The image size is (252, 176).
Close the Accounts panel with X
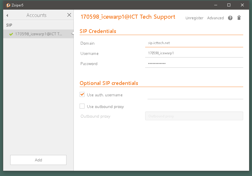(69, 15)
